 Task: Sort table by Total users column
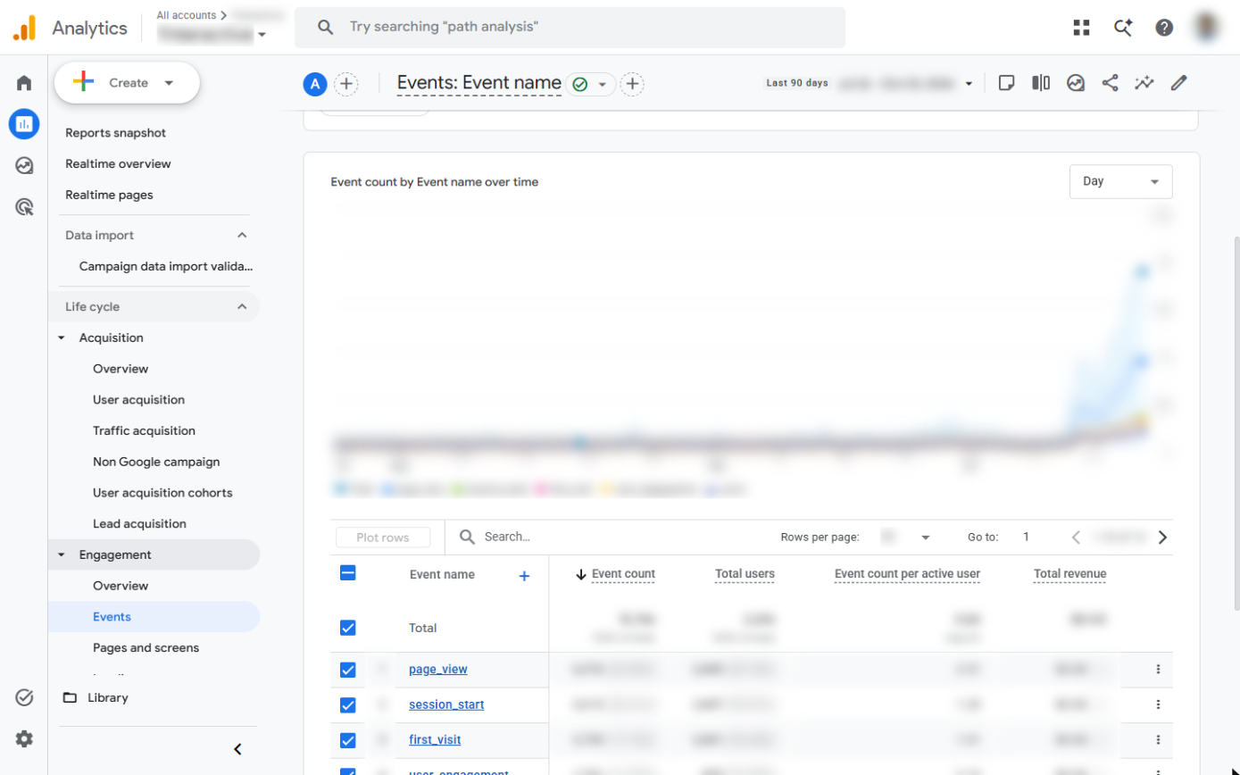pyautogui.click(x=745, y=574)
